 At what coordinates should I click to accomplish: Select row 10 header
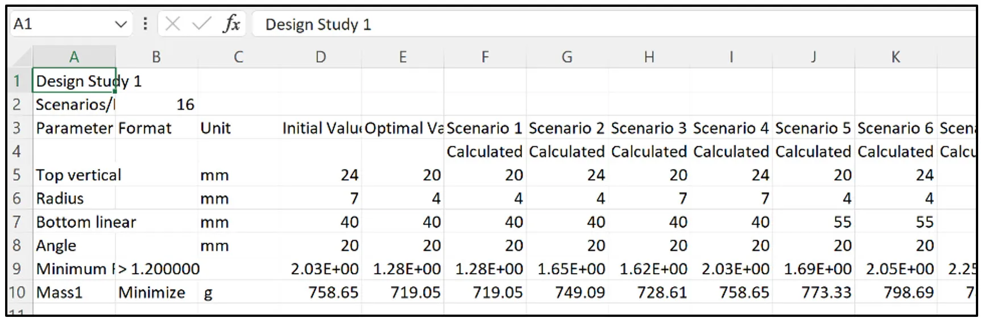(x=17, y=292)
